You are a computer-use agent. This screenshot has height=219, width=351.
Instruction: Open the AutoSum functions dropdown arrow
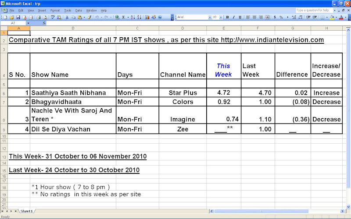[128, 17]
